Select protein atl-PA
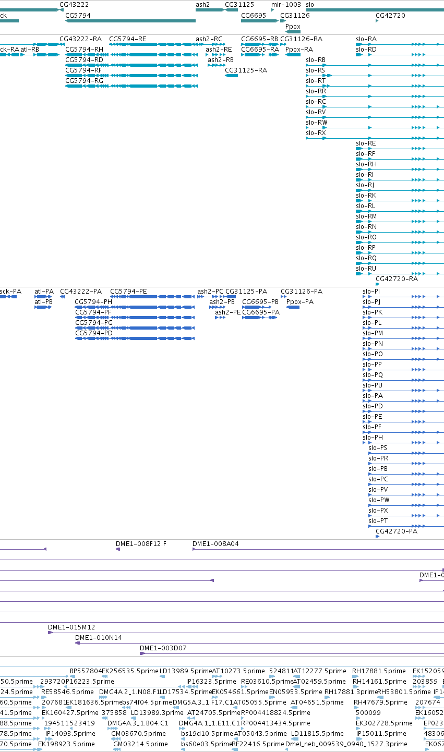 tap(44, 292)
